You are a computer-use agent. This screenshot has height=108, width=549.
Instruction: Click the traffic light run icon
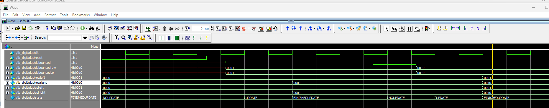tap(427, 29)
